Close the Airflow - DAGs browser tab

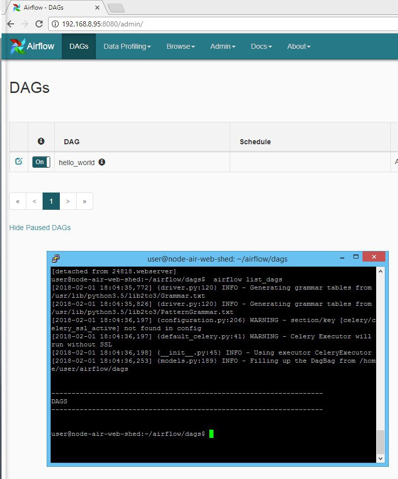[97, 8]
